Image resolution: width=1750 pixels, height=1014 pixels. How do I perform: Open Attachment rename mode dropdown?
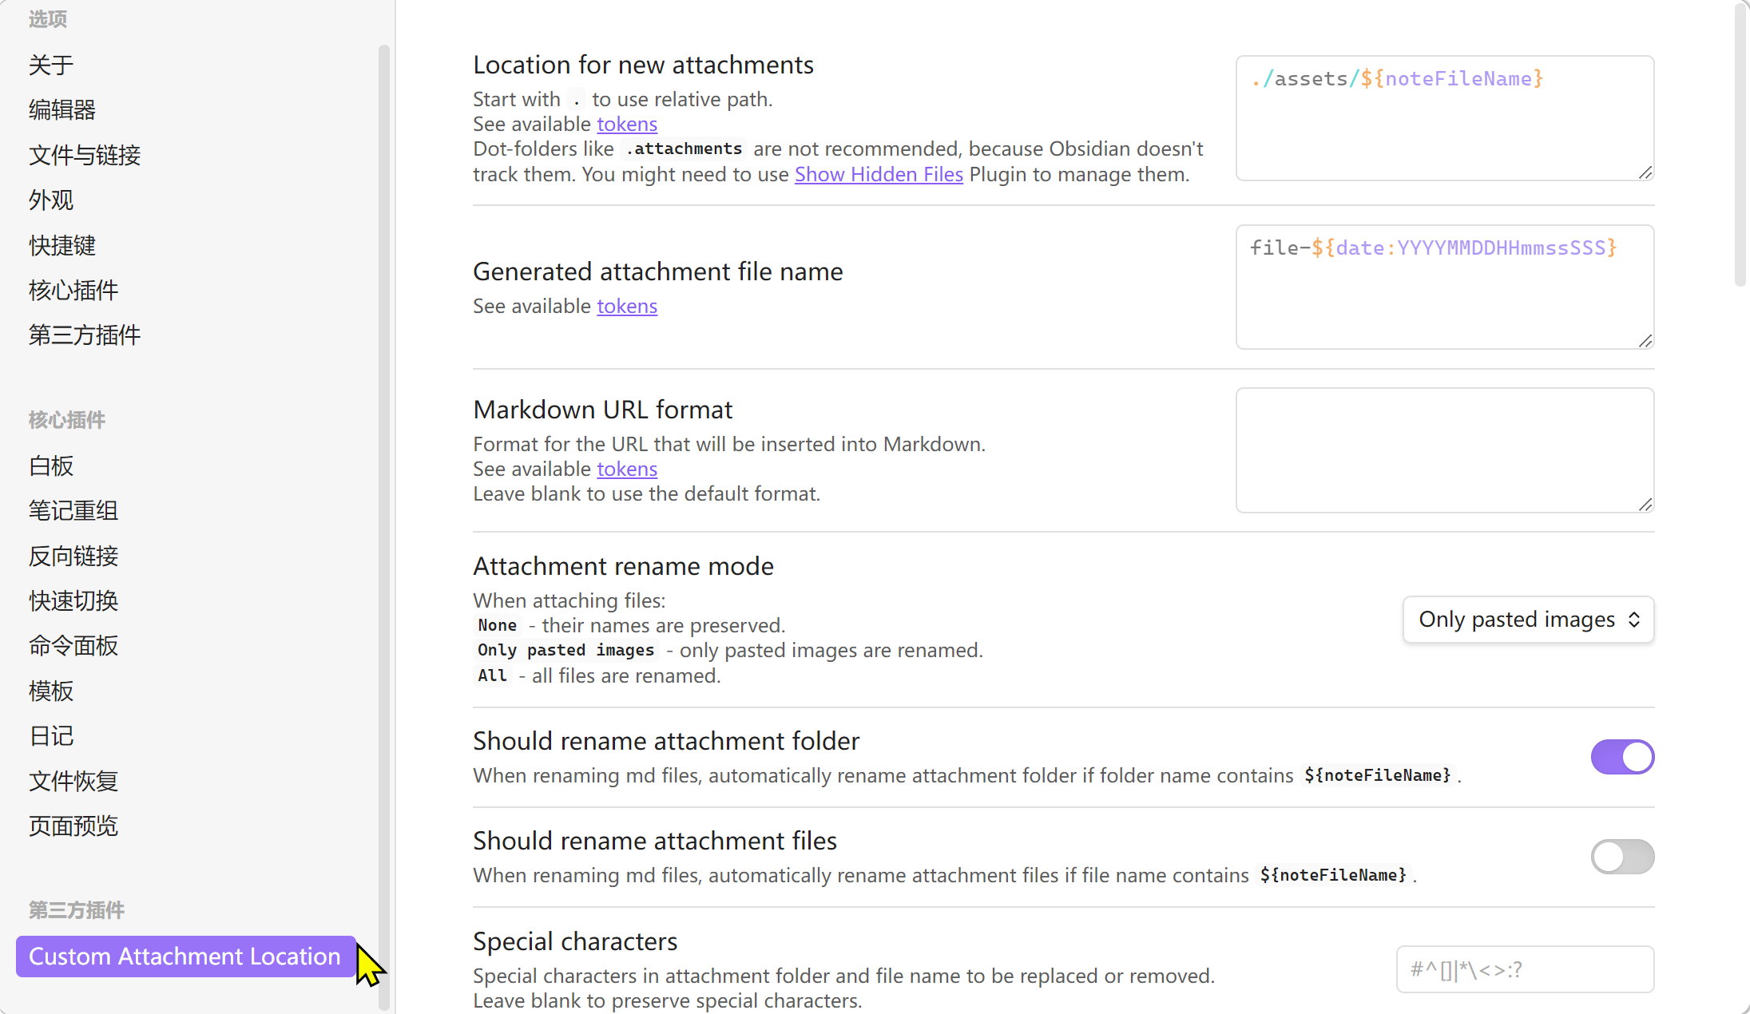[1527, 620]
